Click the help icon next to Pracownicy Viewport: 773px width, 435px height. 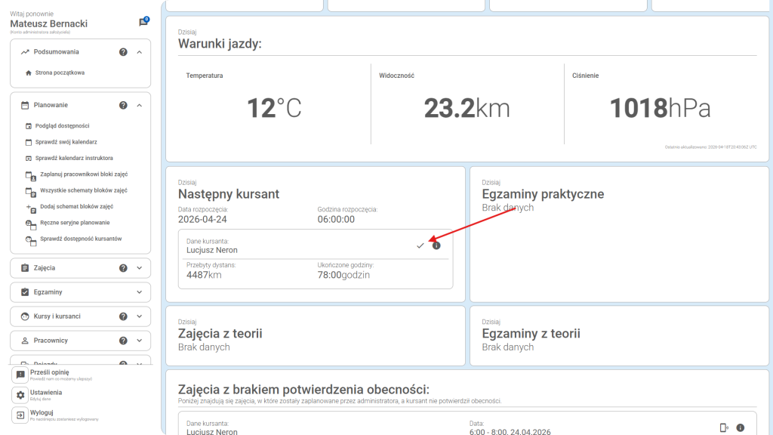123,341
